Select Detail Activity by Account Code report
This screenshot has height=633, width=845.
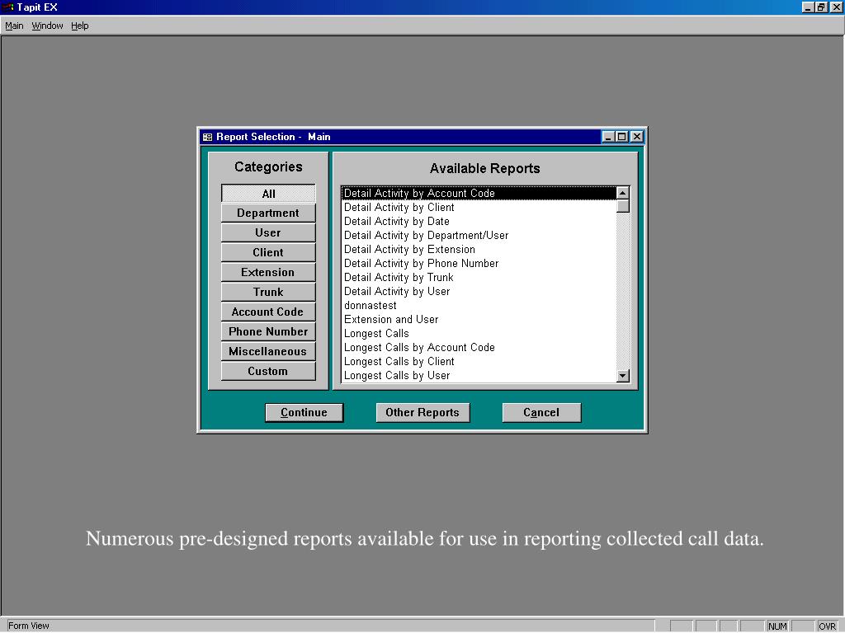479,193
